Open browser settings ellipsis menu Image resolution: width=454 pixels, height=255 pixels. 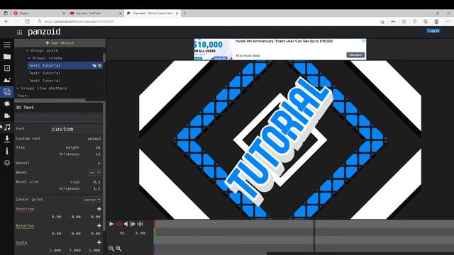pos(448,21)
